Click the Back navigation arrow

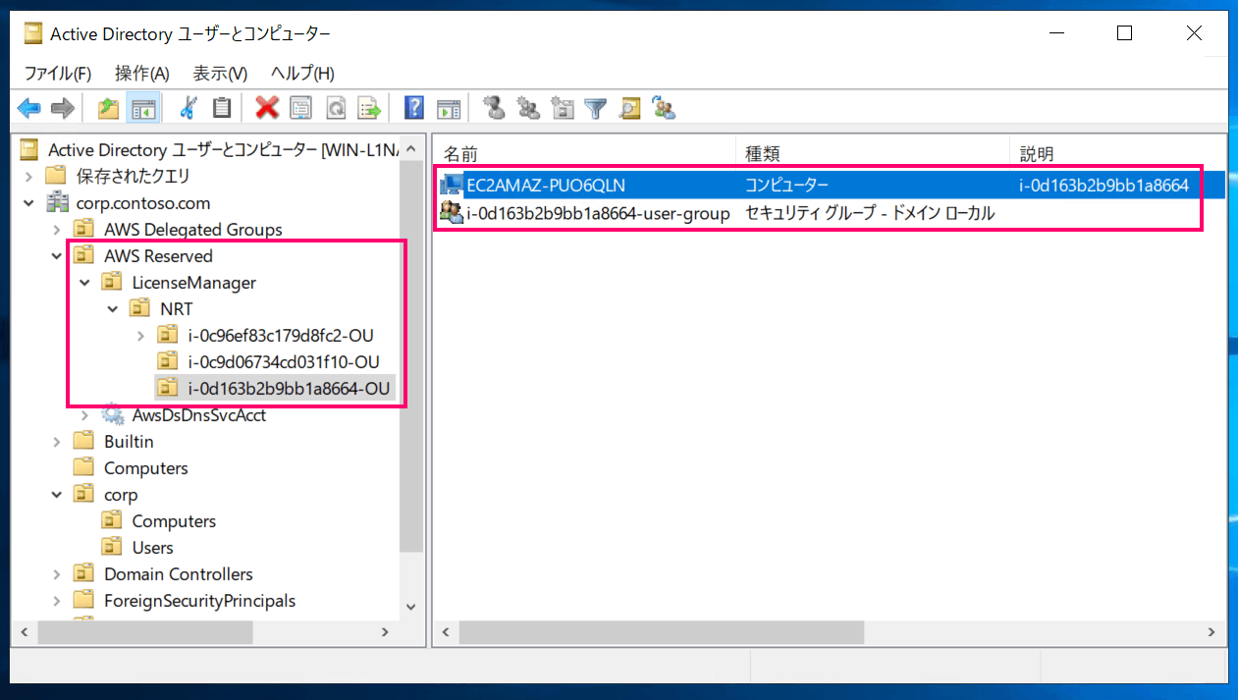(29, 108)
